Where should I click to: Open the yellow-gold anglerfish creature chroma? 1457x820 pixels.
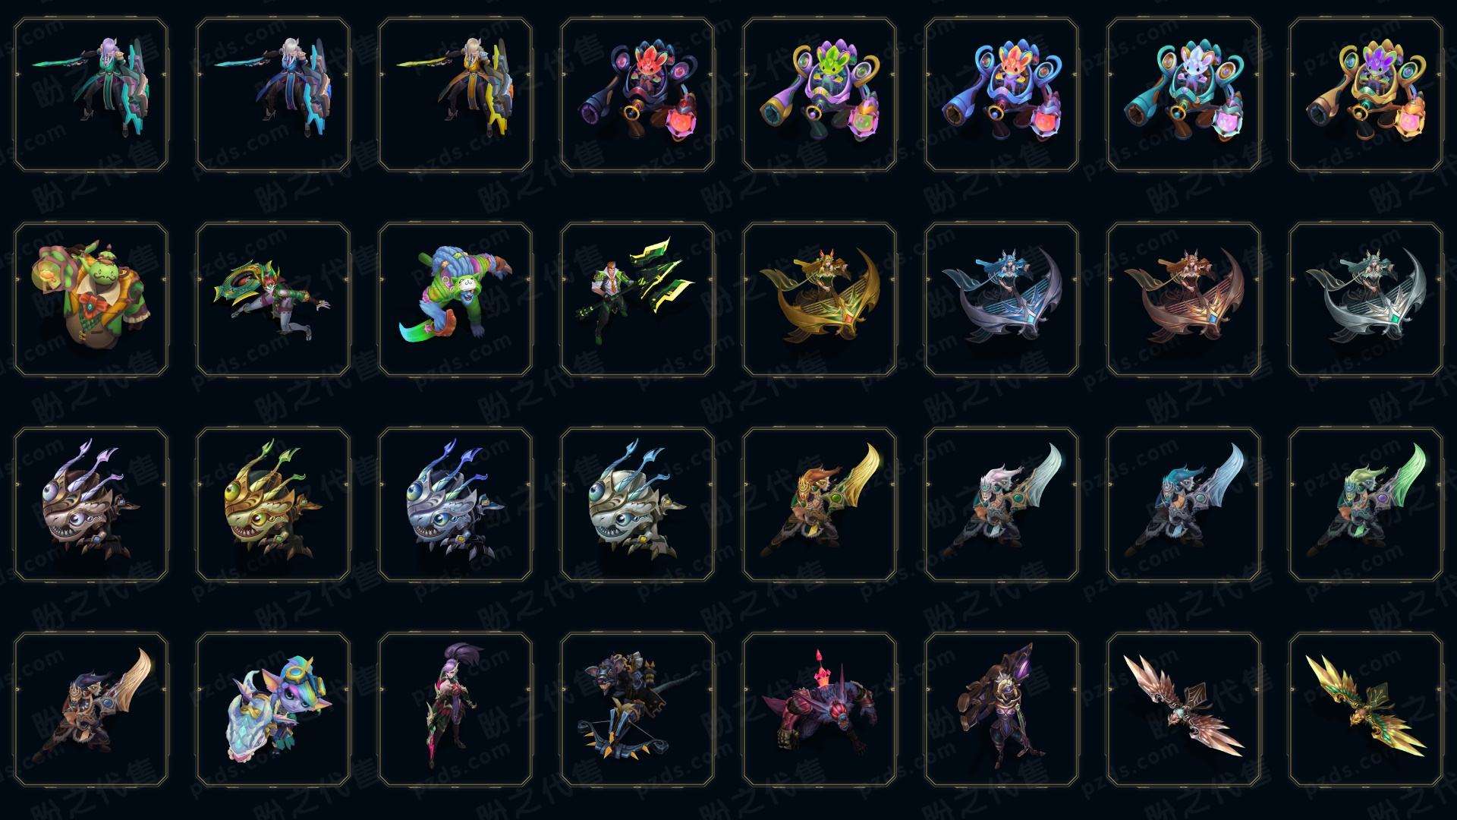(273, 504)
